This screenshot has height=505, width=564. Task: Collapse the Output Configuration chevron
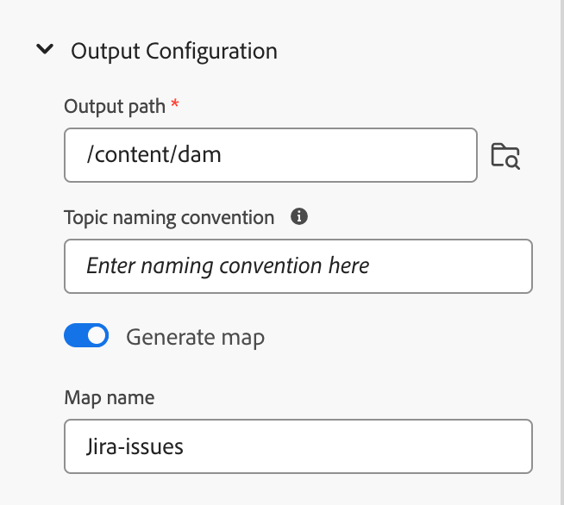tap(45, 49)
